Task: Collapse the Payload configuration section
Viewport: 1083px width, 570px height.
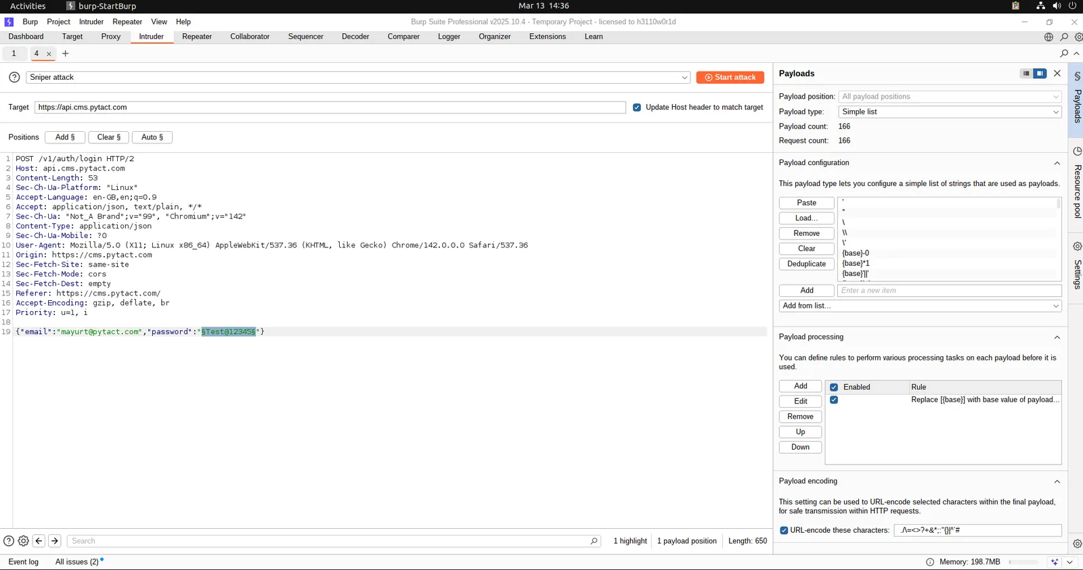Action: coord(1057,164)
